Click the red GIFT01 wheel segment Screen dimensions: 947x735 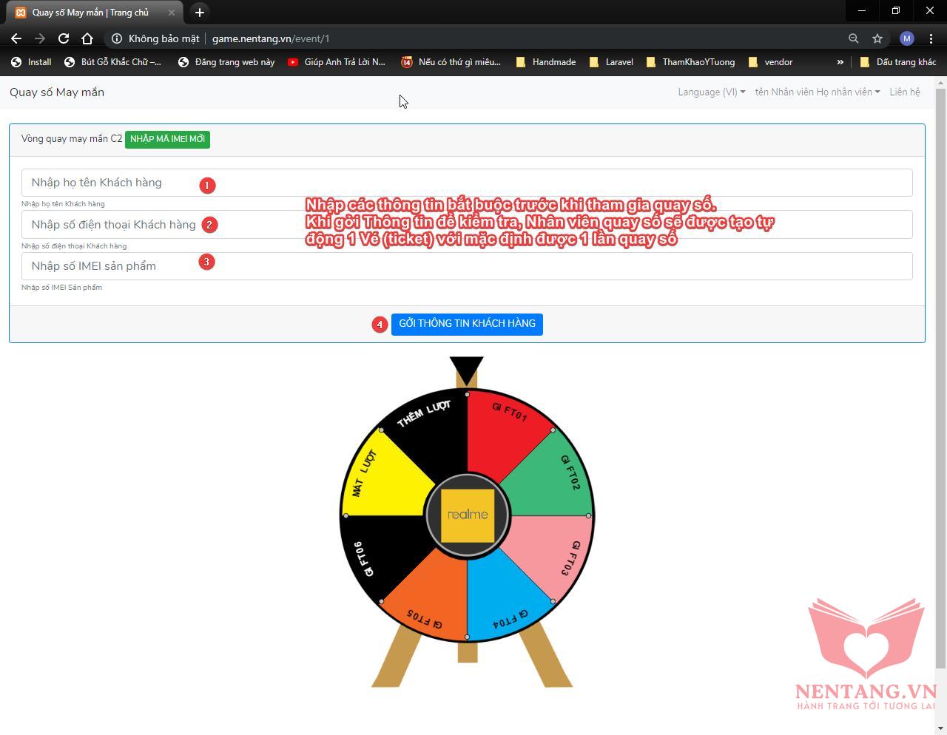(507, 436)
